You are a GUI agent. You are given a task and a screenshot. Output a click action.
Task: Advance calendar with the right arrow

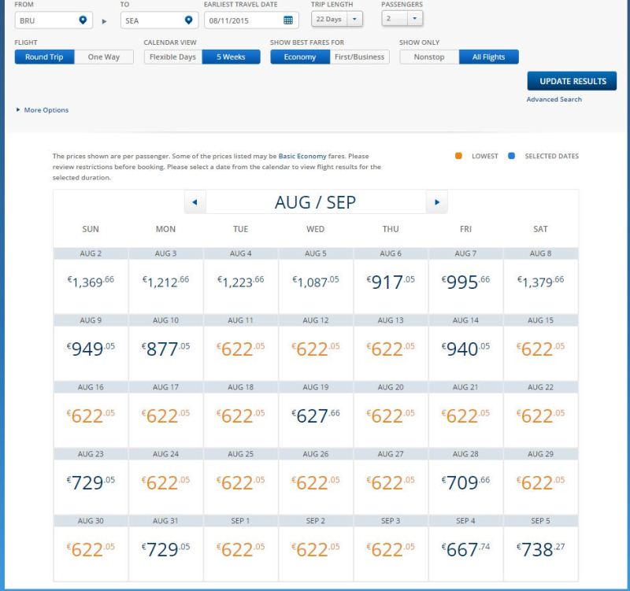coord(437,202)
